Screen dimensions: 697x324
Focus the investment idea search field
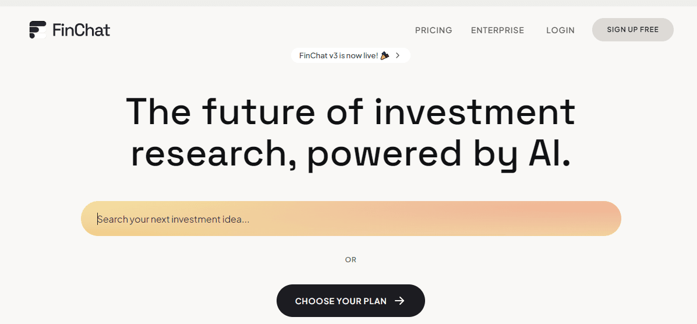[351, 219]
